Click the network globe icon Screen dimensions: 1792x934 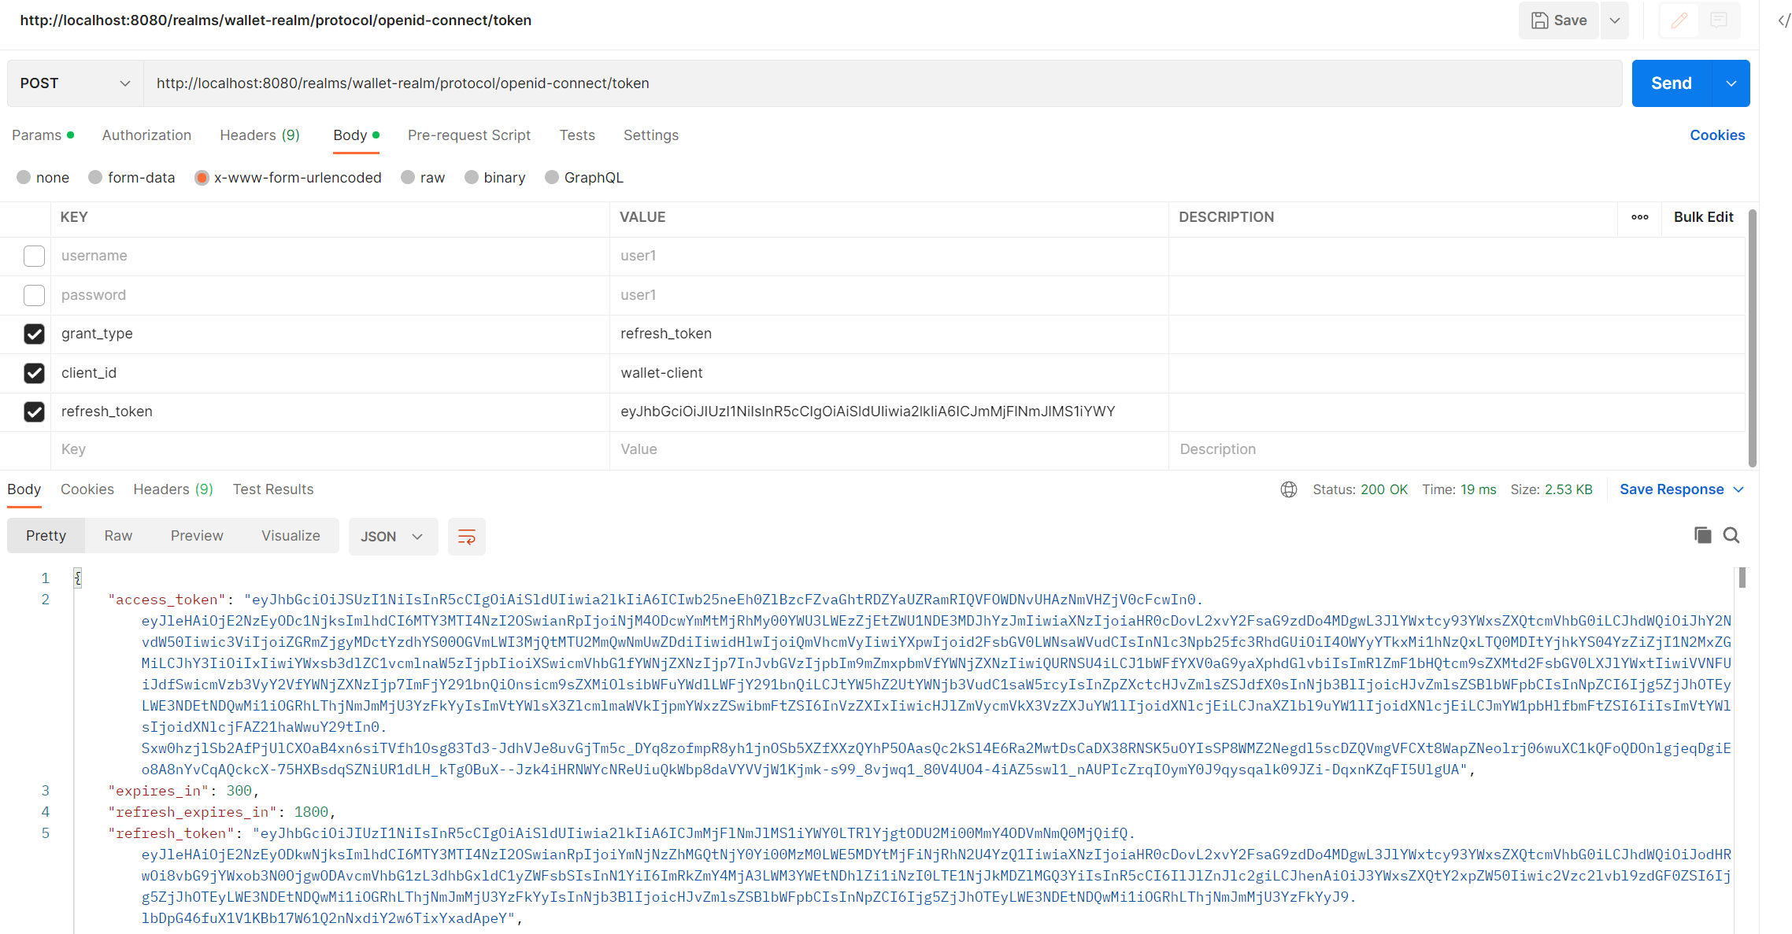[1288, 489]
